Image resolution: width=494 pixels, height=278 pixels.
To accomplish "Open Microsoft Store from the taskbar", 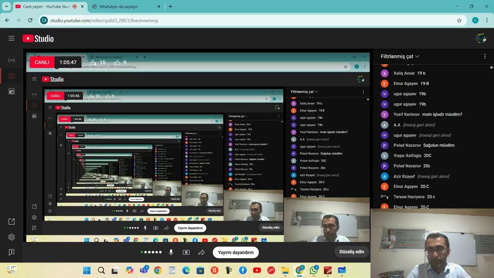I will (x=200, y=270).
